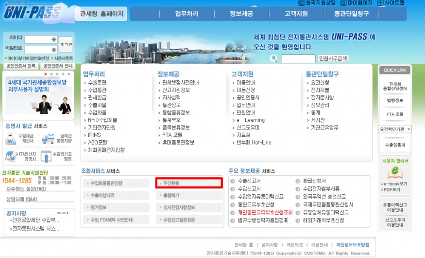Open 관세청 종합상담센터 quick link
The height and width of the screenshot is (258, 425).
coord(395,86)
